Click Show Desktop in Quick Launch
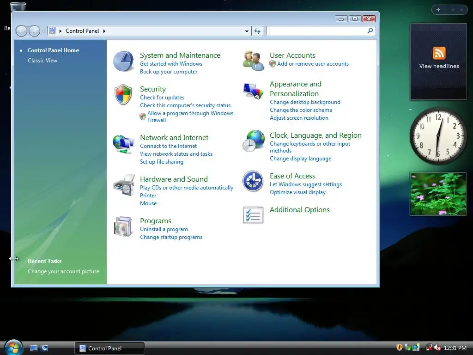This screenshot has width=473, height=355. (33, 349)
